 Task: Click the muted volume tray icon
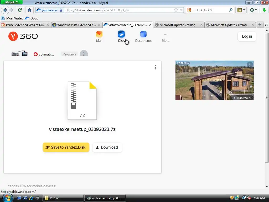pos(249,198)
